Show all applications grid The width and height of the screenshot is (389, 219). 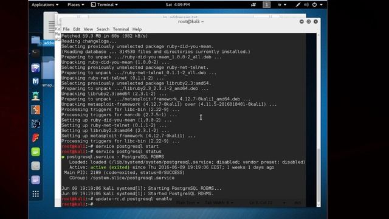35,194
